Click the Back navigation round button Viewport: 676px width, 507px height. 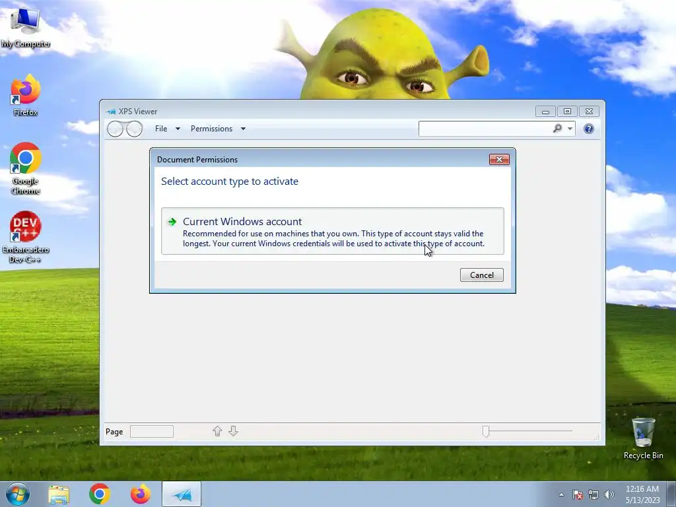115,129
